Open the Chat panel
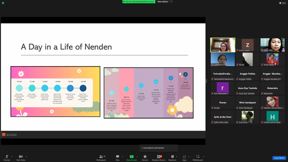Image resolution: width=288 pixels, height=162 pixels. pyautogui.click(x=117, y=157)
